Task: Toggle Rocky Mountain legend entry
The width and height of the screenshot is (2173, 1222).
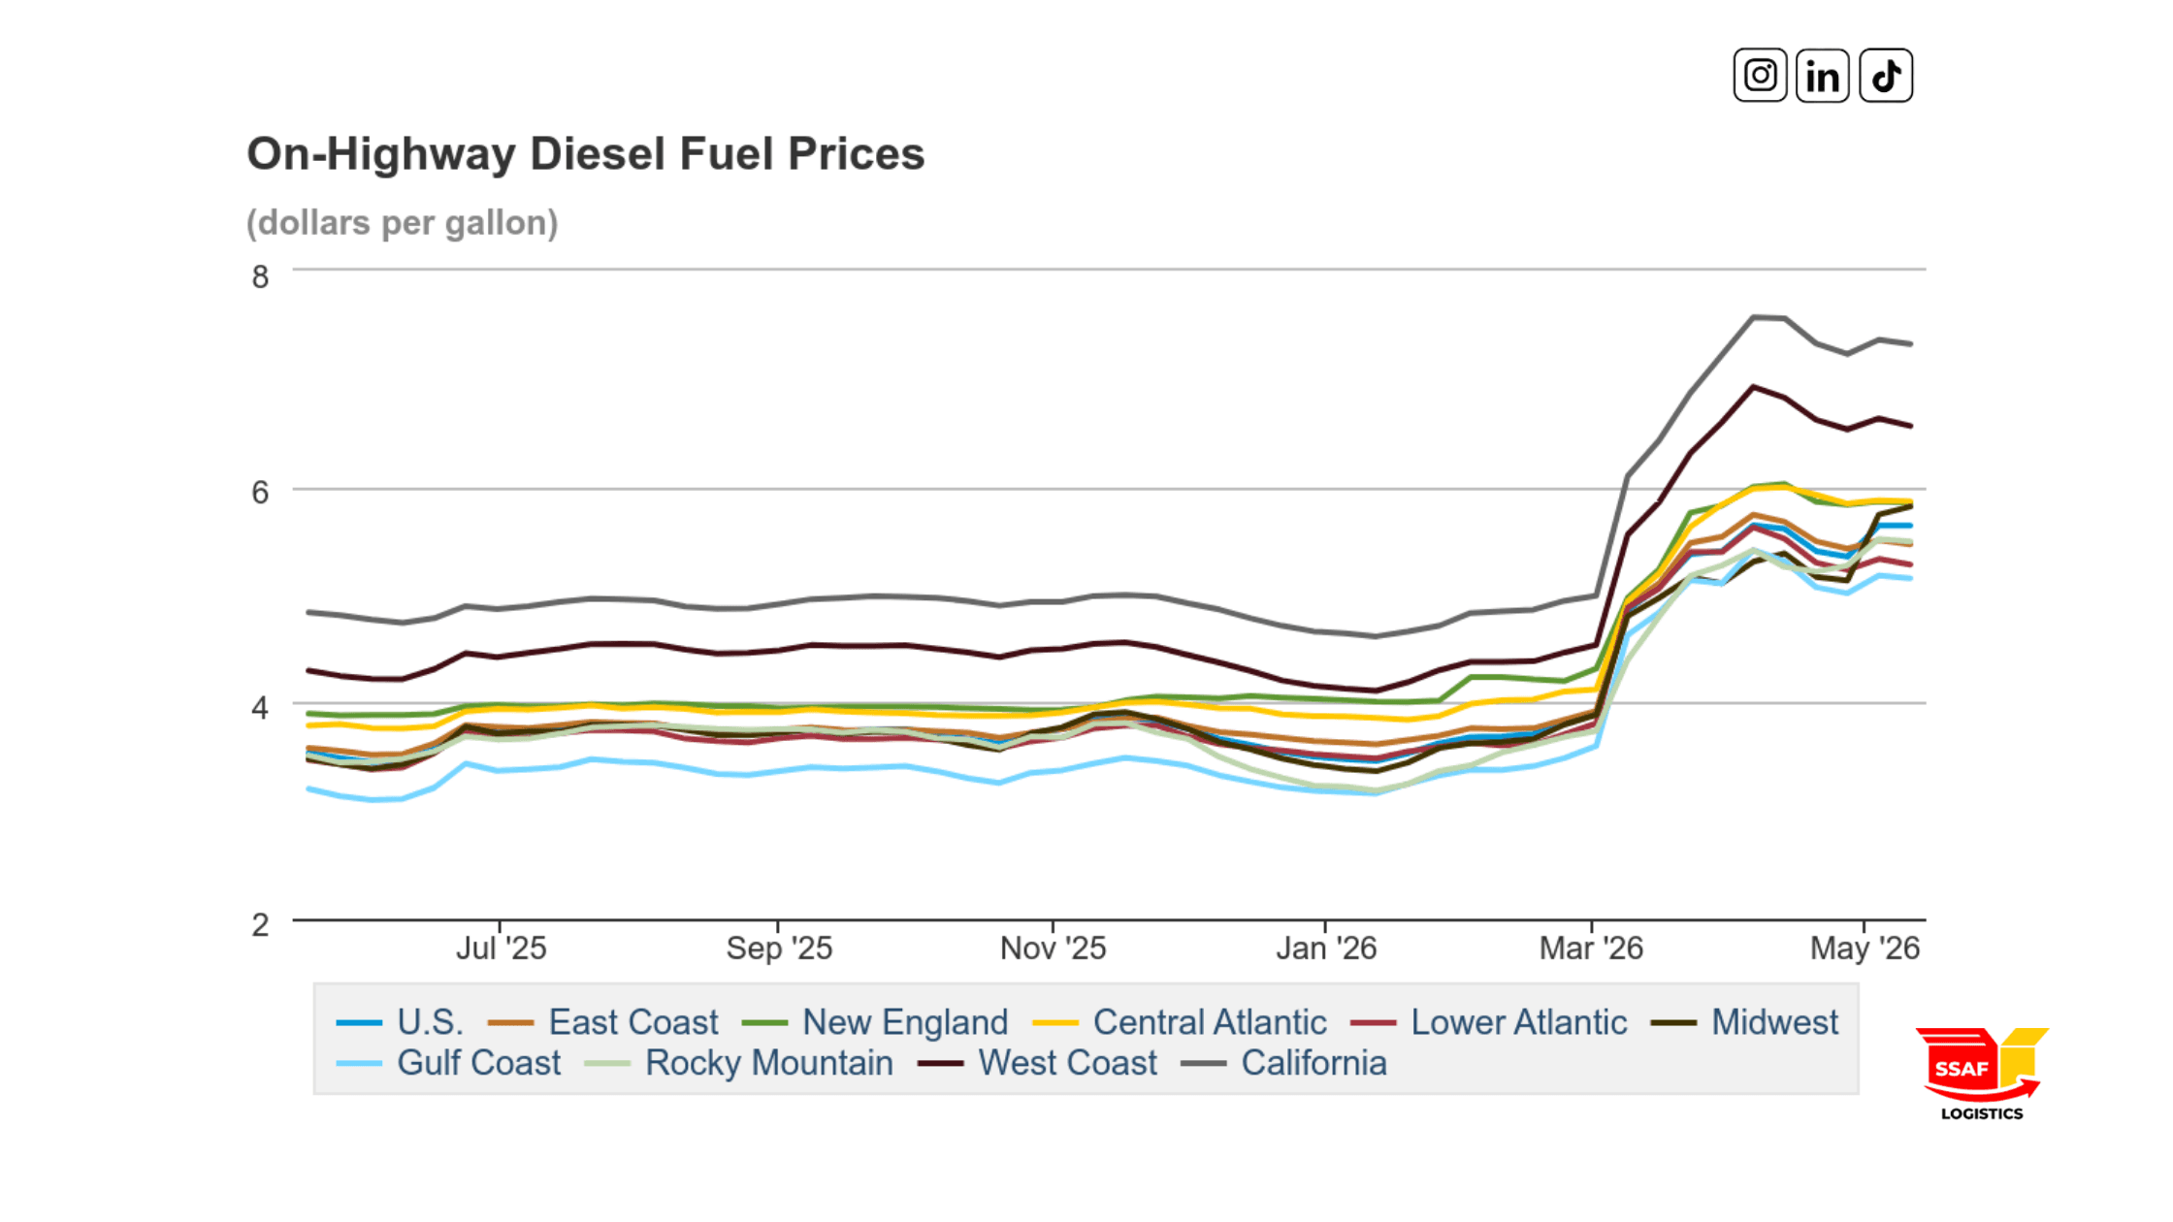Action: point(738,1063)
